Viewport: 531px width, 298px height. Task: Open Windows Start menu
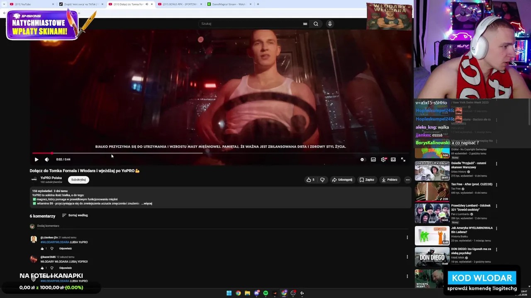229,293
